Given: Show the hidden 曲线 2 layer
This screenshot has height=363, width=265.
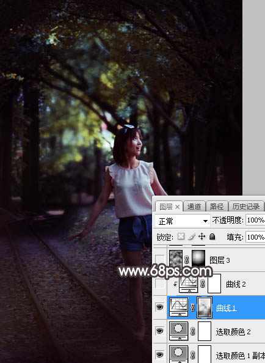Looking at the screenshot, I should [x=159, y=284].
